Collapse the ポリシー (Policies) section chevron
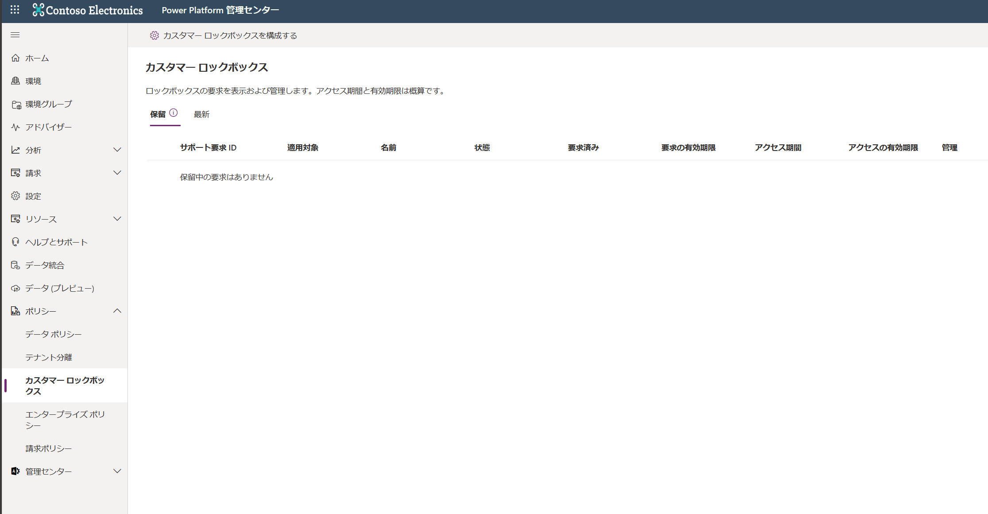This screenshot has width=988, height=514. (117, 311)
